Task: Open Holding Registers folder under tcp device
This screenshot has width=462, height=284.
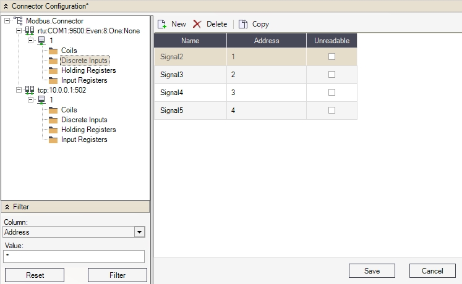Action: click(88, 130)
